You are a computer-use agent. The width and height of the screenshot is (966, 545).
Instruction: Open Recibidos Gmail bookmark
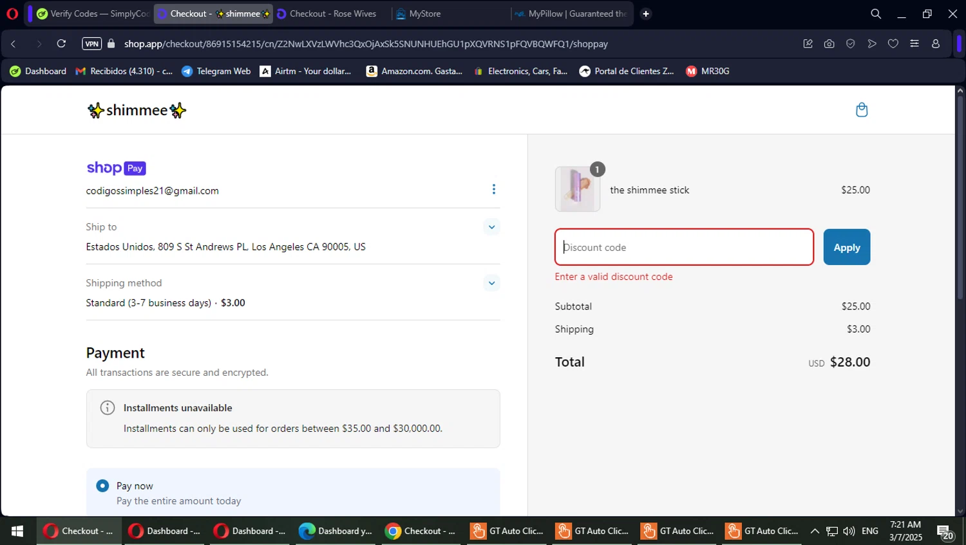click(124, 71)
